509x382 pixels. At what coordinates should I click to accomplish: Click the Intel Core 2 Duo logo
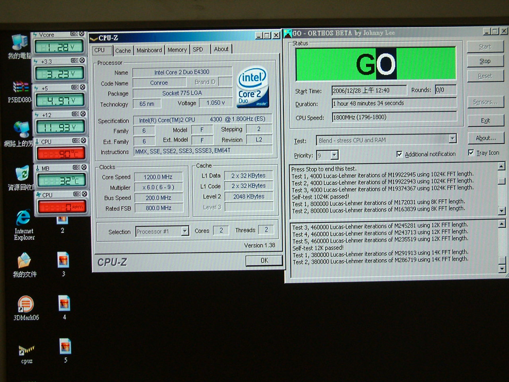(253, 87)
